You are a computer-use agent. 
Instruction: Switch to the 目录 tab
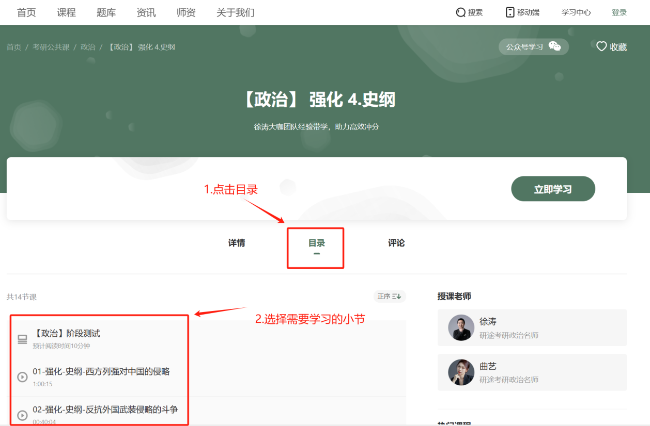pos(317,243)
